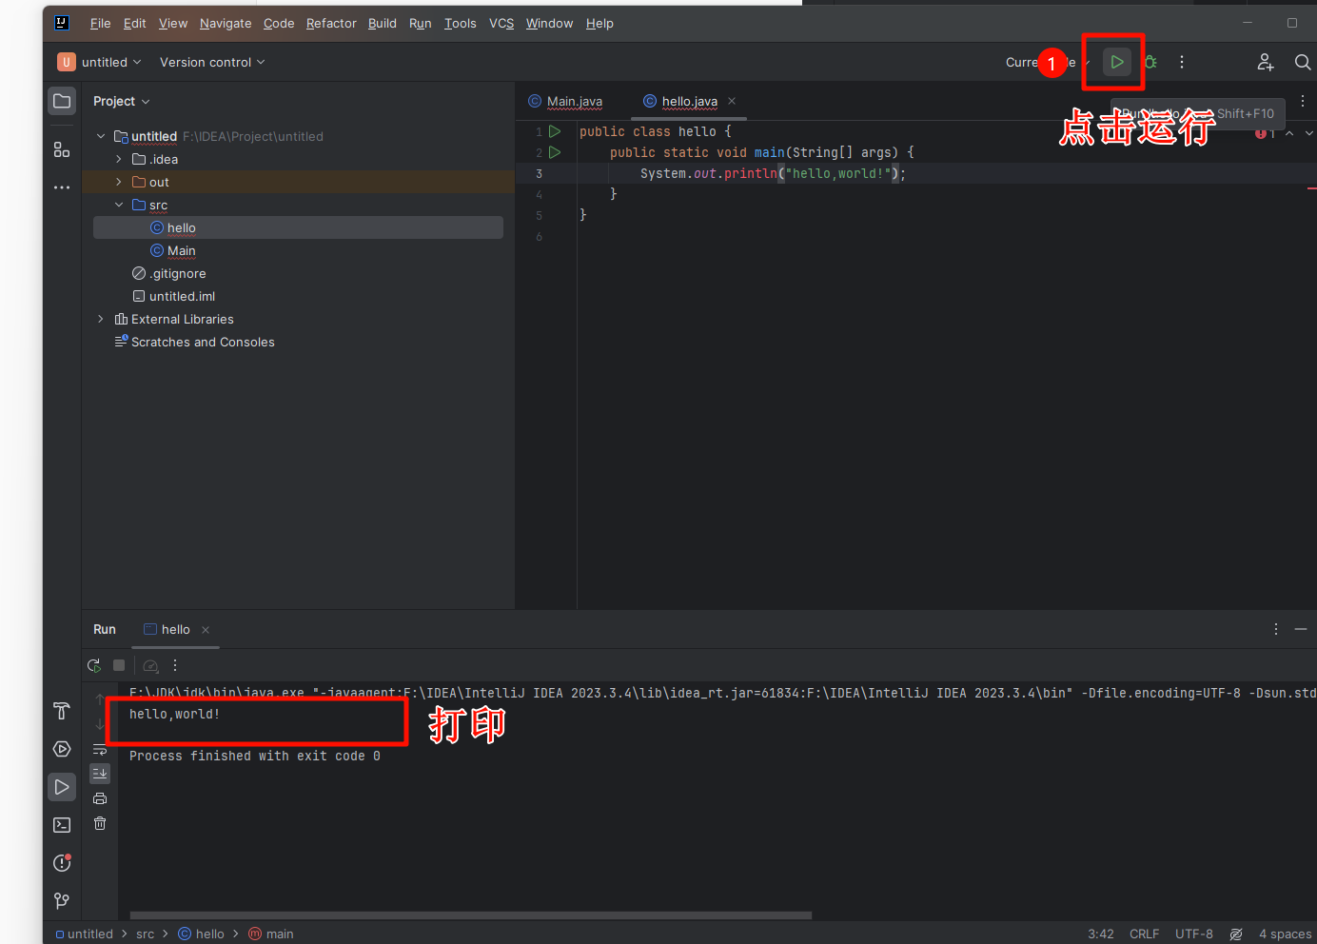Expand the .idea folder

pyautogui.click(x=119, y=159)
